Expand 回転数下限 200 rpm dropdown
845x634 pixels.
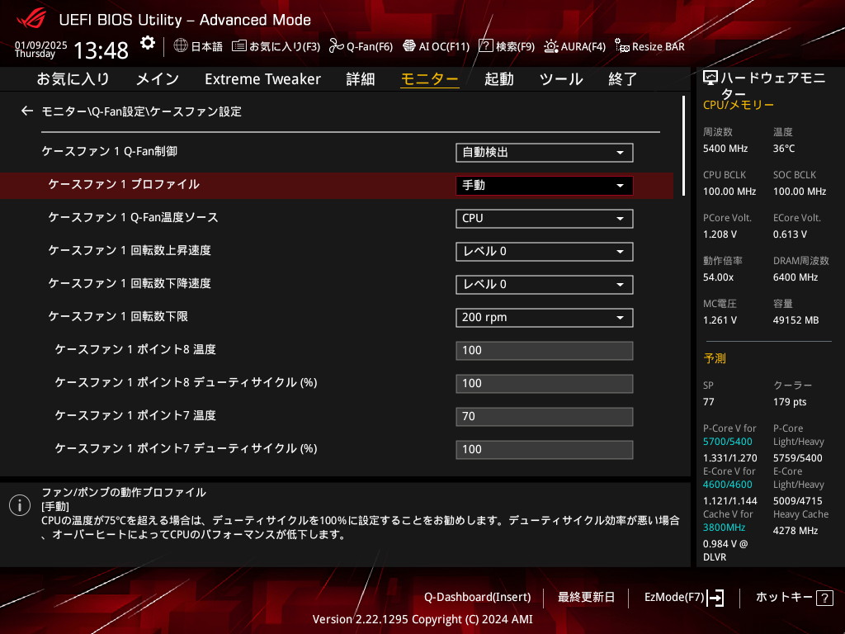(544, 318)
